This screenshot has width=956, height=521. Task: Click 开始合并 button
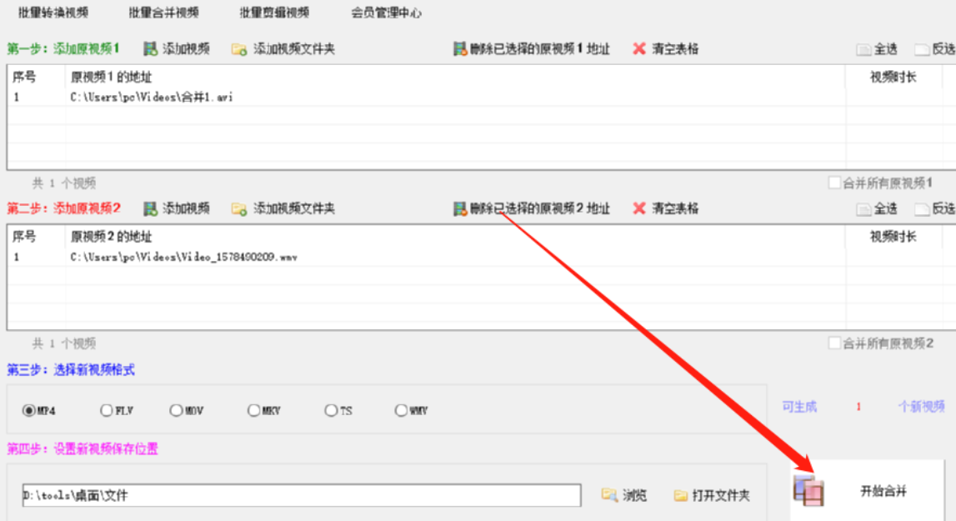click(x=867, y=490)
